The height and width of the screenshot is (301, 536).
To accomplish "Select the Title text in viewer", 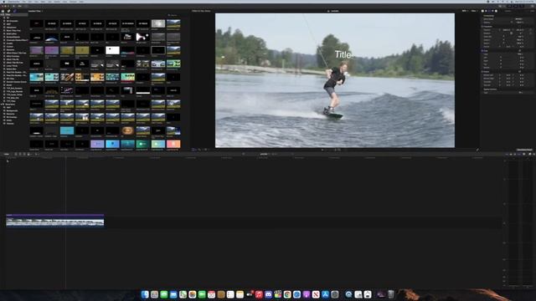I will pos(343,54).
